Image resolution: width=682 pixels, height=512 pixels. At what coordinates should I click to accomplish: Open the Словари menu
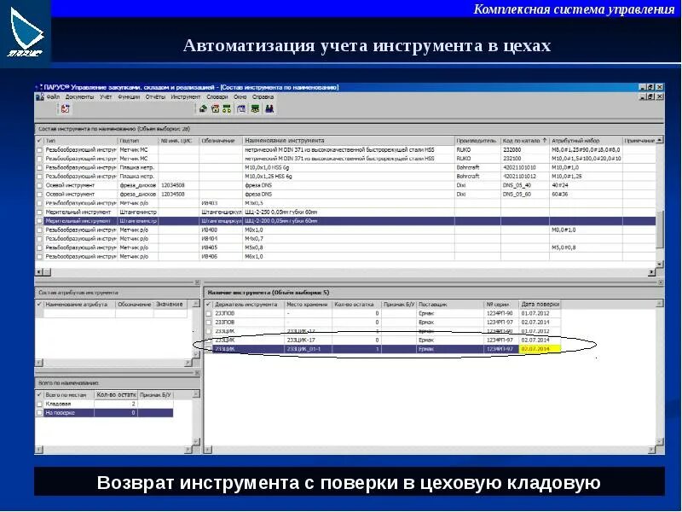click(x=217, y=97)
